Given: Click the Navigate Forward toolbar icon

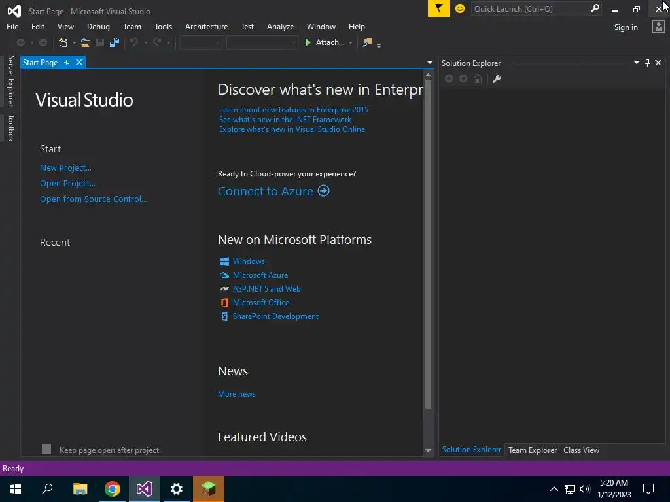Looking at the screenshot, I should [43, 42].
